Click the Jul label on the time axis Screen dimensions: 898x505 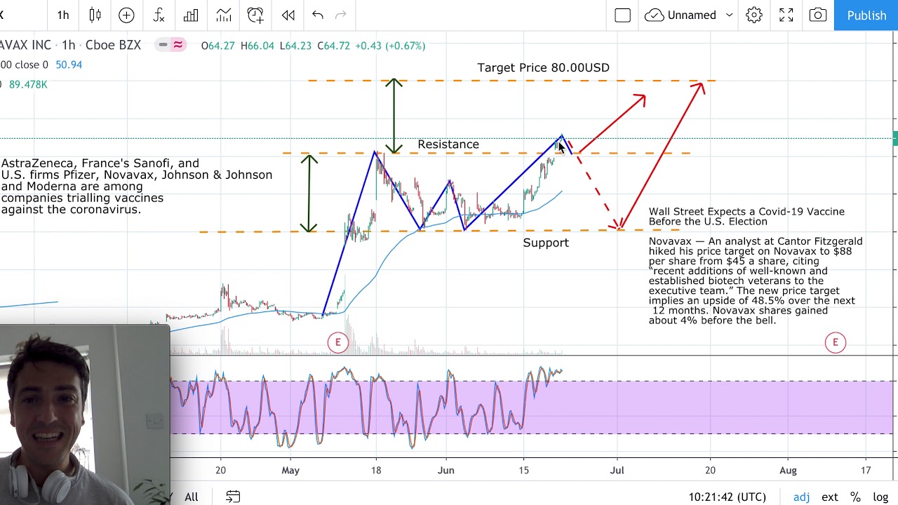617,470
